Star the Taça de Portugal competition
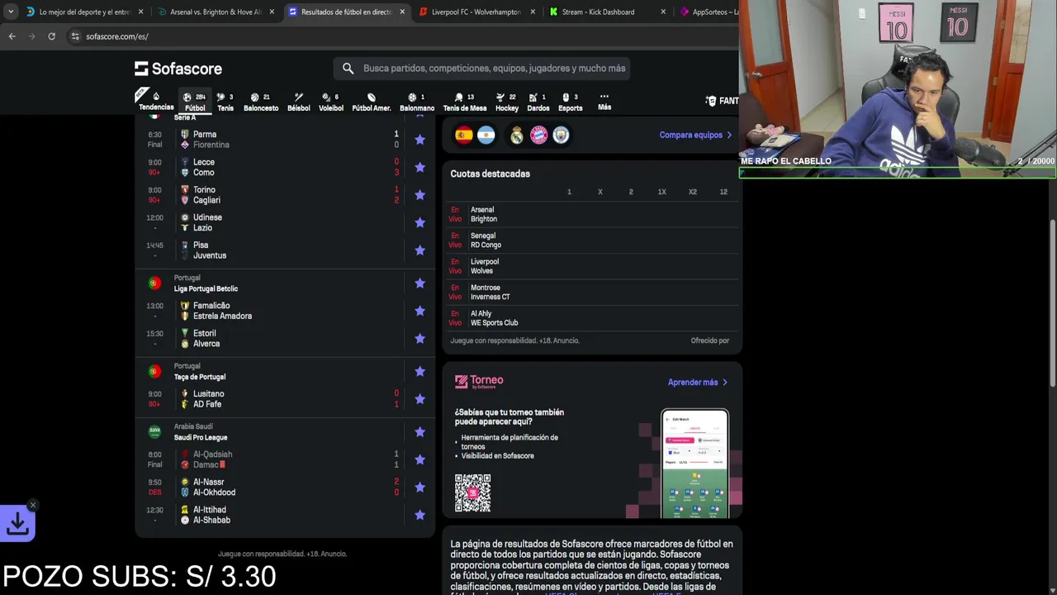The width and height of the screenshot is (1057, 595). tap(419, 371)
